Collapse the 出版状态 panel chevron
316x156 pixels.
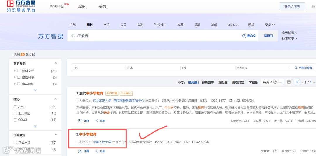(56, 135)
